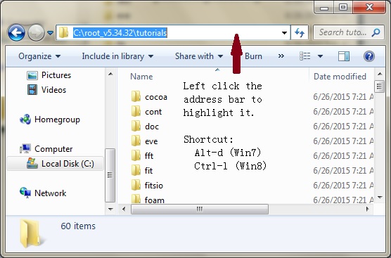Screen dimensions: 391x258
Task: Click file list vertical scrollbar thumb
Action: coord(379,86)
